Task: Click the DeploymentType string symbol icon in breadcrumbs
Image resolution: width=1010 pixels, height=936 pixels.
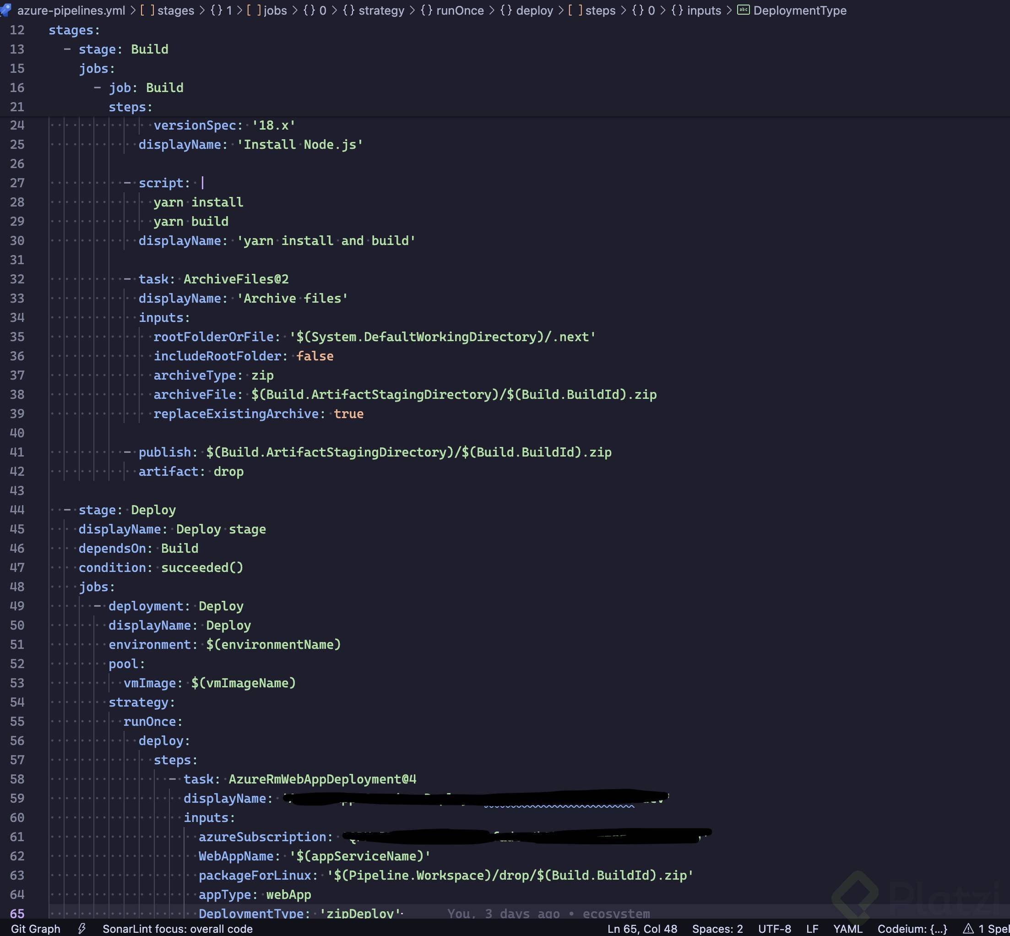Action: point(743,10)
